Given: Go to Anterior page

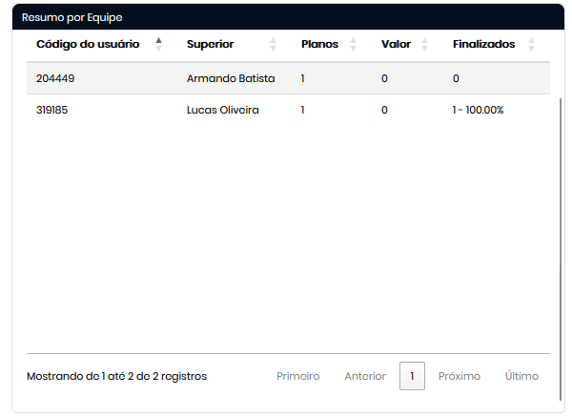Looking at the screenshot, I should click(x=365, y=376).
